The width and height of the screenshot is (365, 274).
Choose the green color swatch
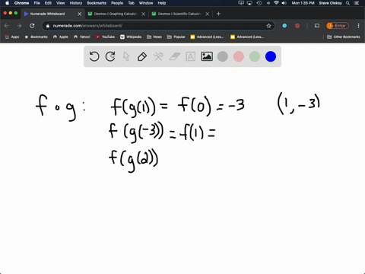coord(255,56)
